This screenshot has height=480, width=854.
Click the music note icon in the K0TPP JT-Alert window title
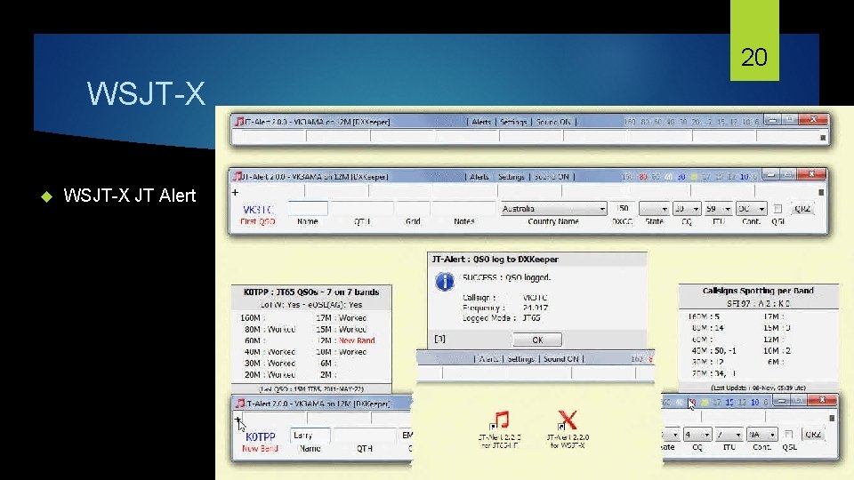pyautogui.click(x=239, y=404)
